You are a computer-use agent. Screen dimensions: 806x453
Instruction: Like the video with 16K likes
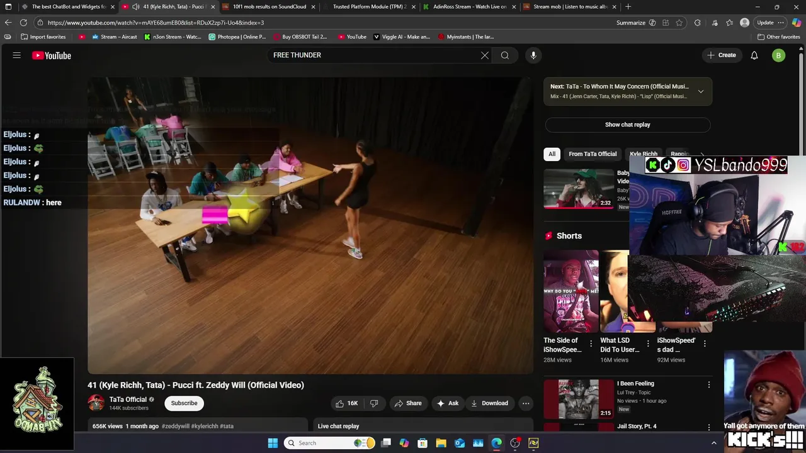[346, 403]
